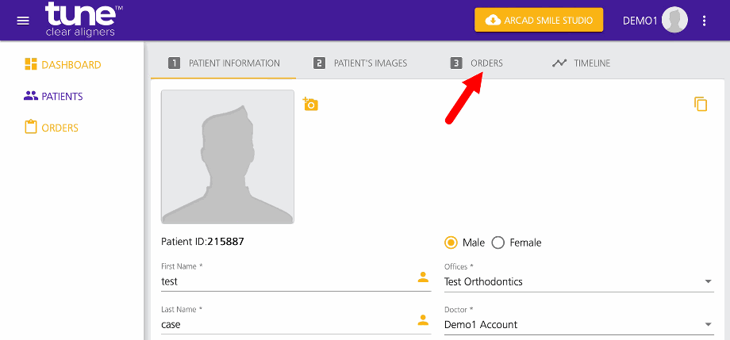Click the copy patient icon
This screenshot has width=730, height=340.
[701, 104]
